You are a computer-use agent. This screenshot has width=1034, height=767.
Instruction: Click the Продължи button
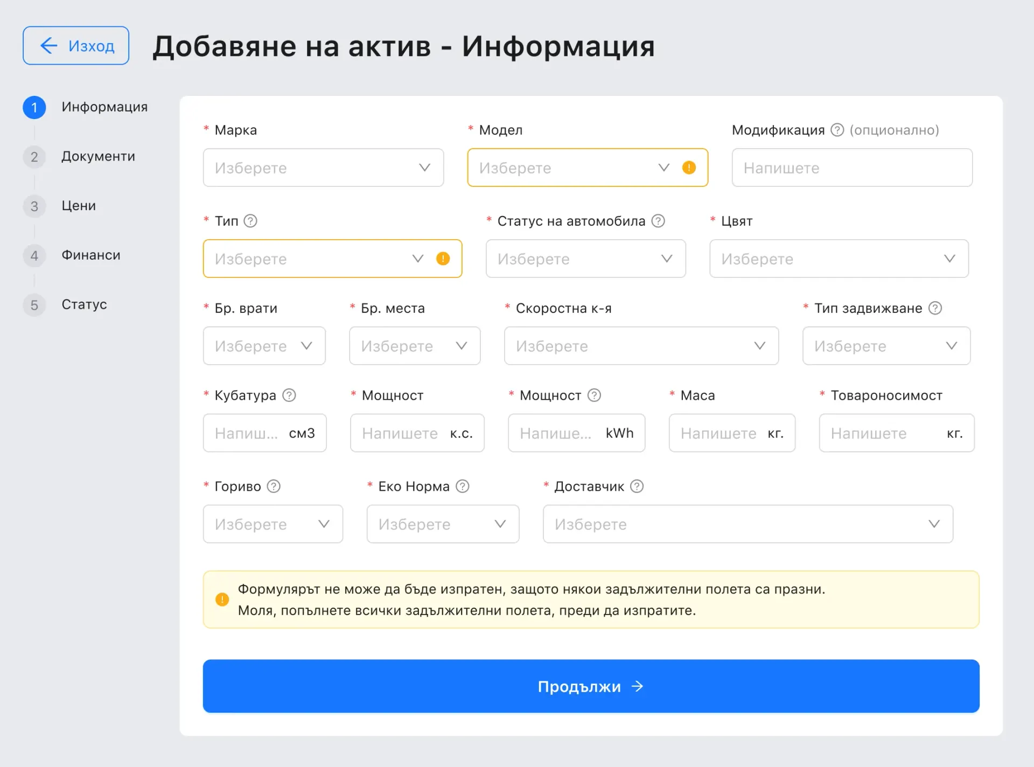[591, 686]
